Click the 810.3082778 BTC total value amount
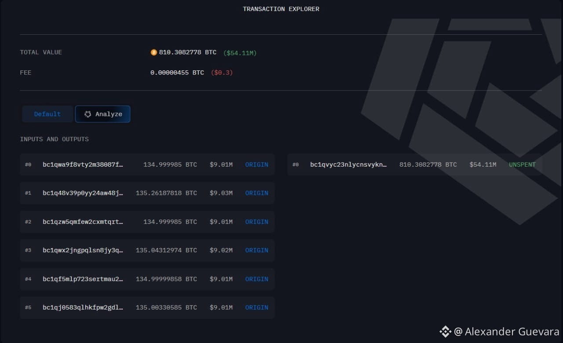The width and height of the screenshot is (563, 343). [188, 52]
